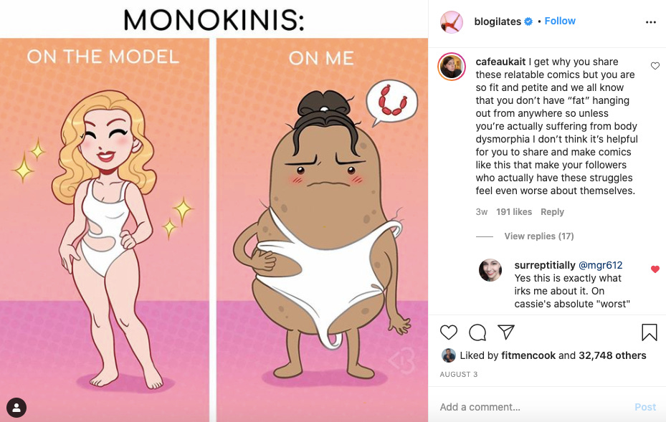Open the three-dot more options menu
The width and height of the screenshot is (666, 422).
tap(651, 22)
